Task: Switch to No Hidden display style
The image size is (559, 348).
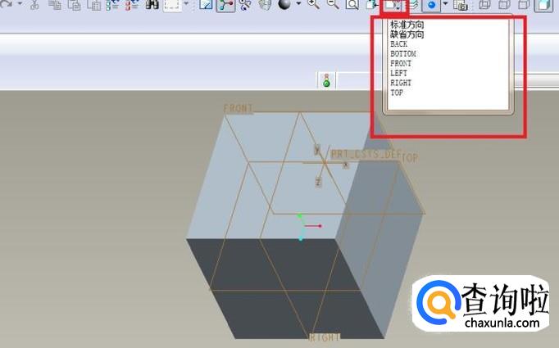Action: [524, 5]
